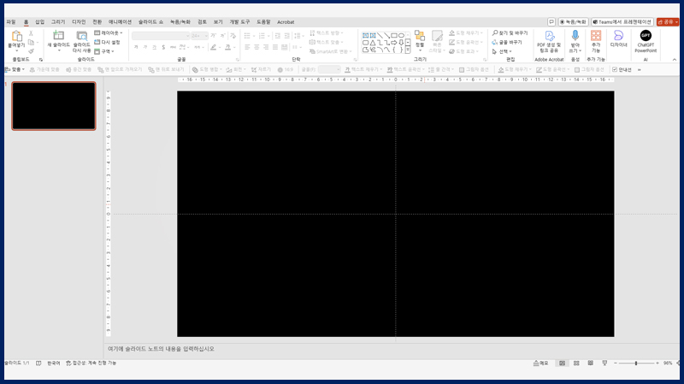Click the spell check book icon in status bar
Screen dimensions: 684x384
click(x=38, y=363)
